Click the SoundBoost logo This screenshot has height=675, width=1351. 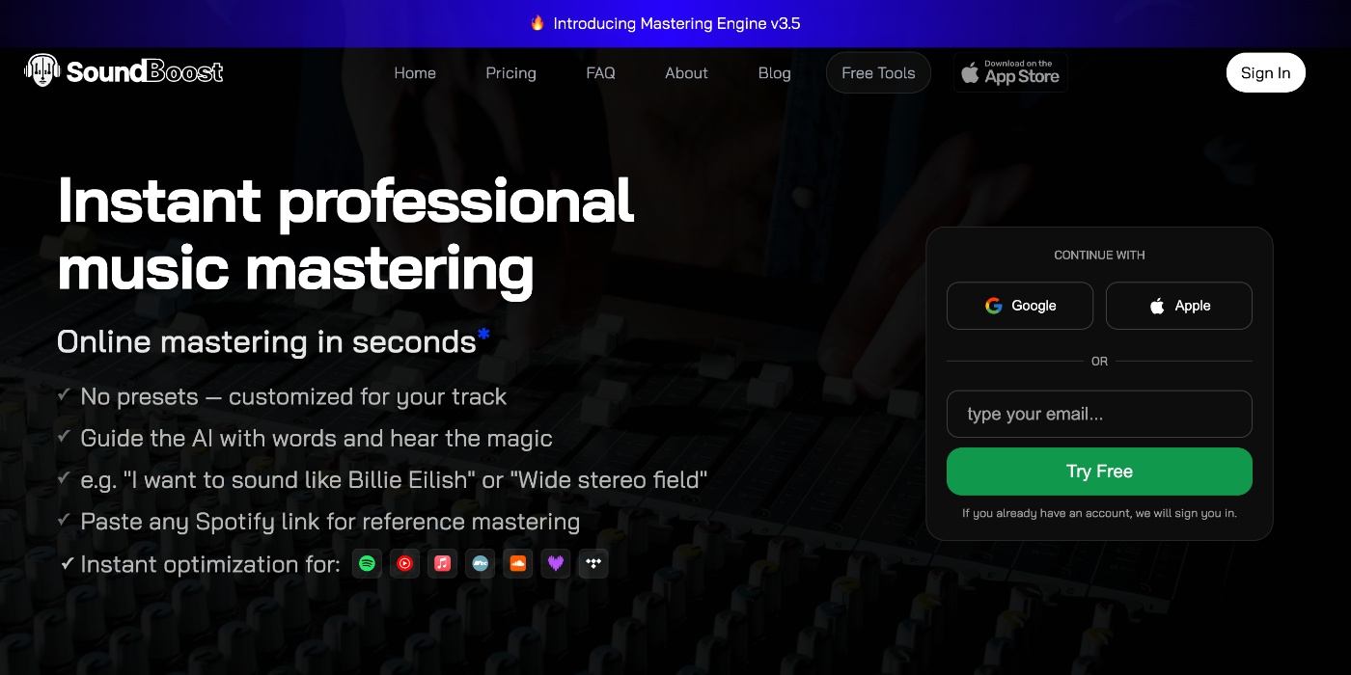pos(124,71)
